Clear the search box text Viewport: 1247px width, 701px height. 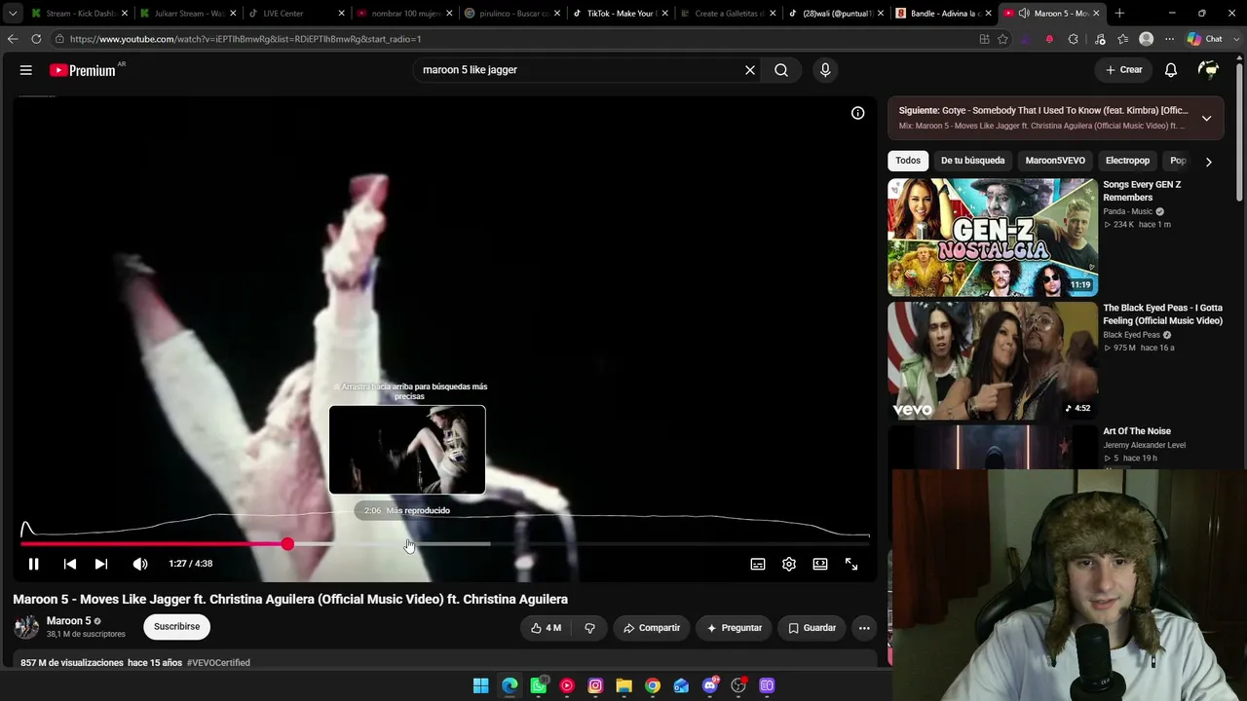click(x=750, y=70)
